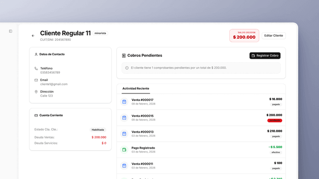
Task: Open the Venta #000015 entry
Action: click(201, 118)
